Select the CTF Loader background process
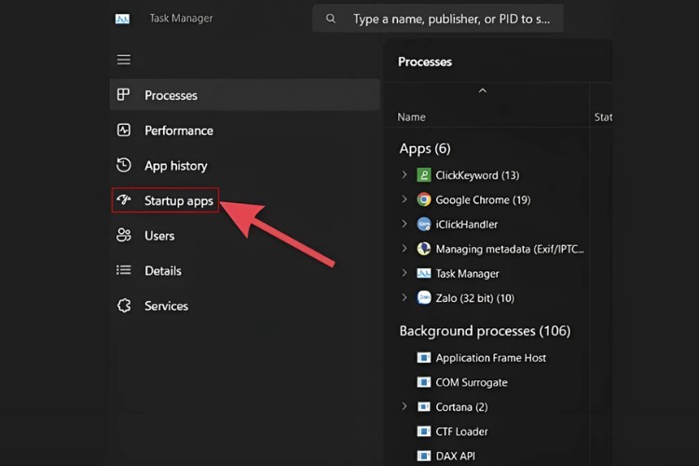This screenshot has height=466, width=699. [x=461, y=432]
